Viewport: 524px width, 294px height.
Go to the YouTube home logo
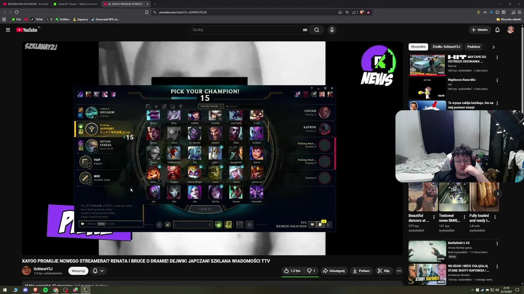27,30
